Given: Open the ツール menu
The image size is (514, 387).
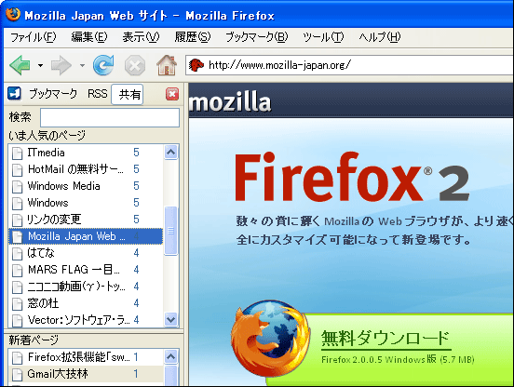Looking at the screenshot, I should click(x=323, y=37).
